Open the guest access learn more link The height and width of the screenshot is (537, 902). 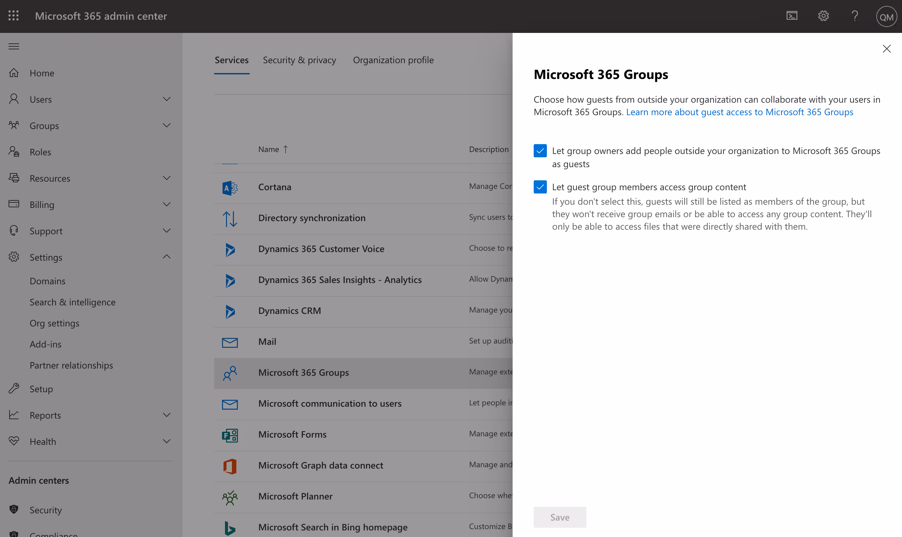pos(740,112)
